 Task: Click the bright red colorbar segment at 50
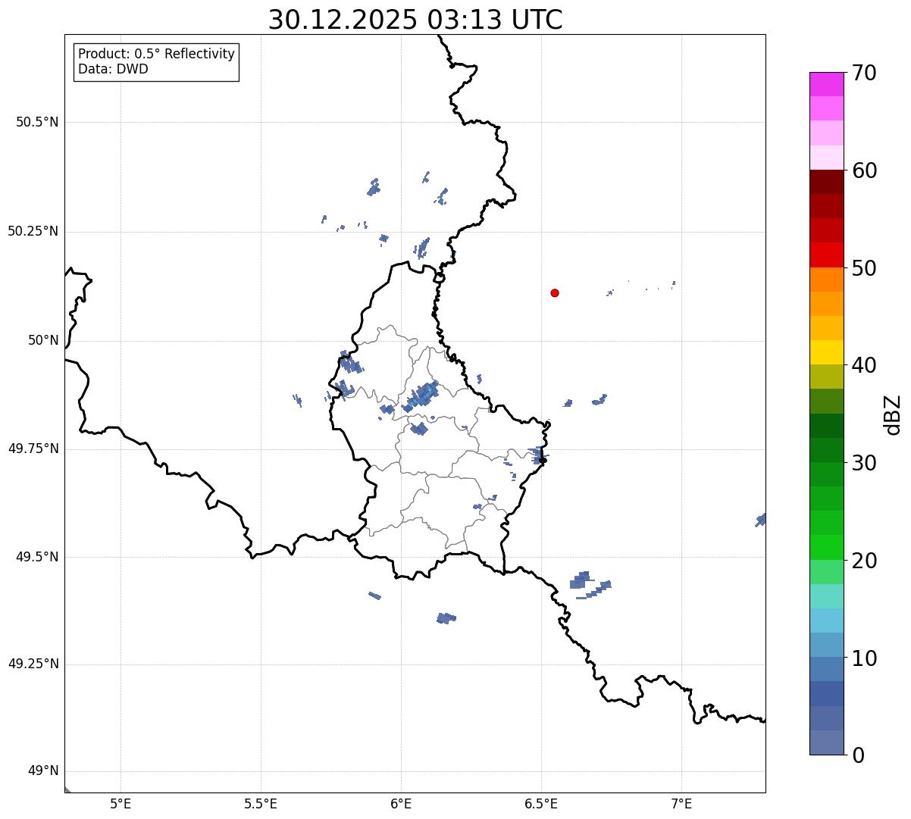tap(826, 255)
